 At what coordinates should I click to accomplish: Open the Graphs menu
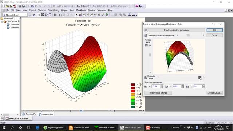tap(64, 10)
